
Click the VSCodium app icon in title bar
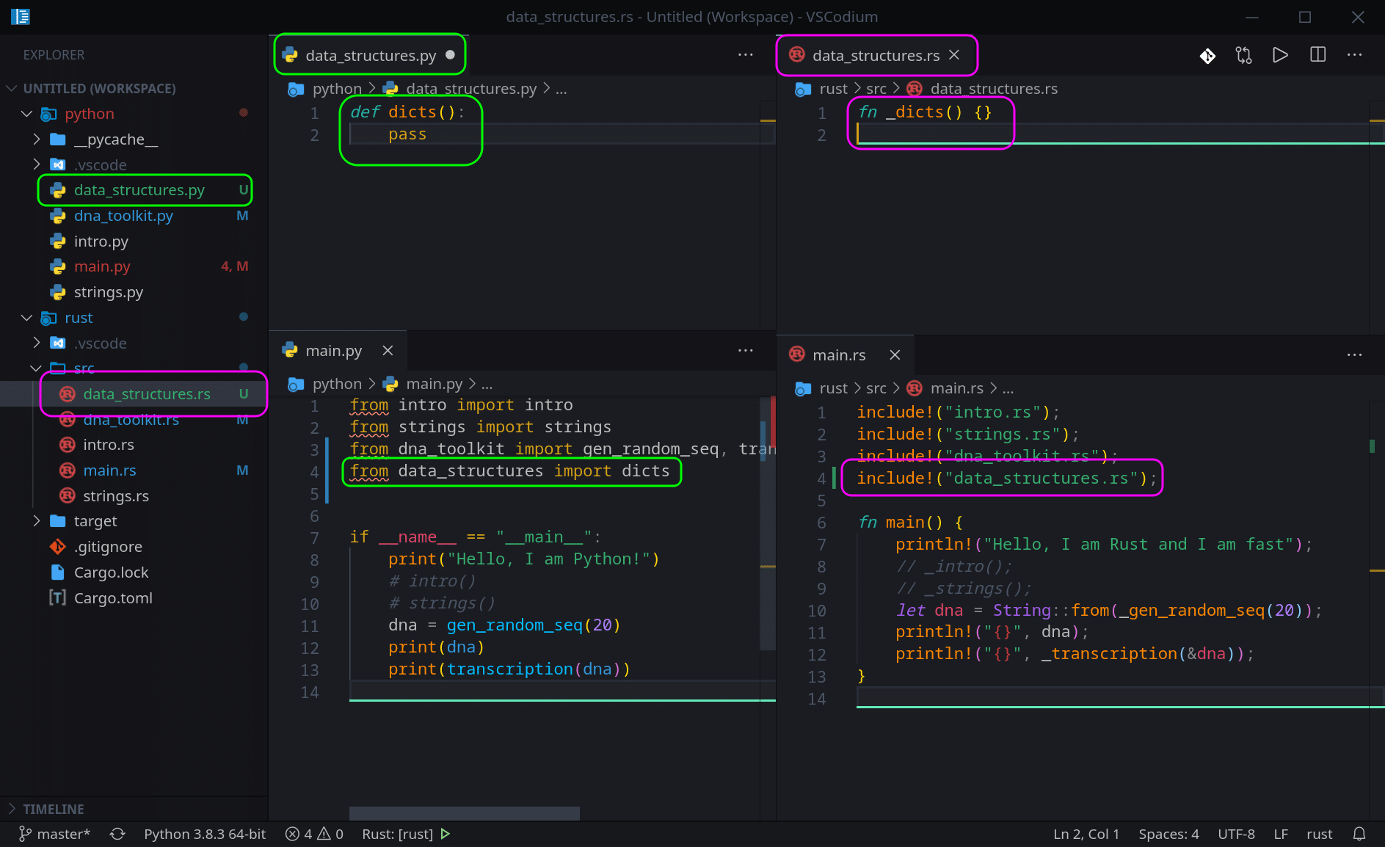pyautogui.click(x=21, y=17)
